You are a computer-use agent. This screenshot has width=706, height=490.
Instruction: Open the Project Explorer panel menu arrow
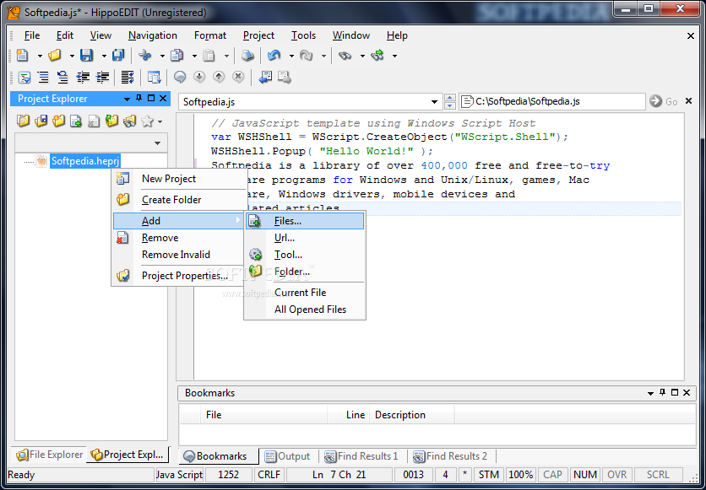coord(127,99)
